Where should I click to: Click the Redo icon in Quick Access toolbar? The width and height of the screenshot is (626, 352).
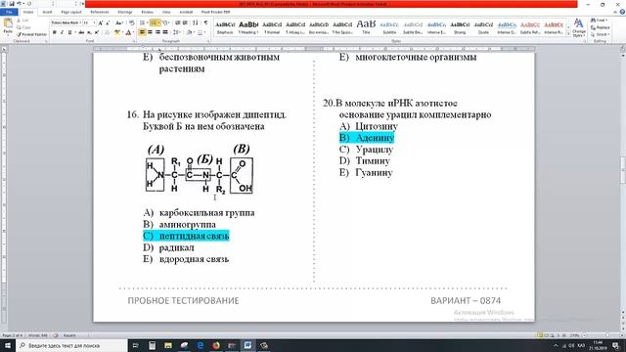[29, 4]
